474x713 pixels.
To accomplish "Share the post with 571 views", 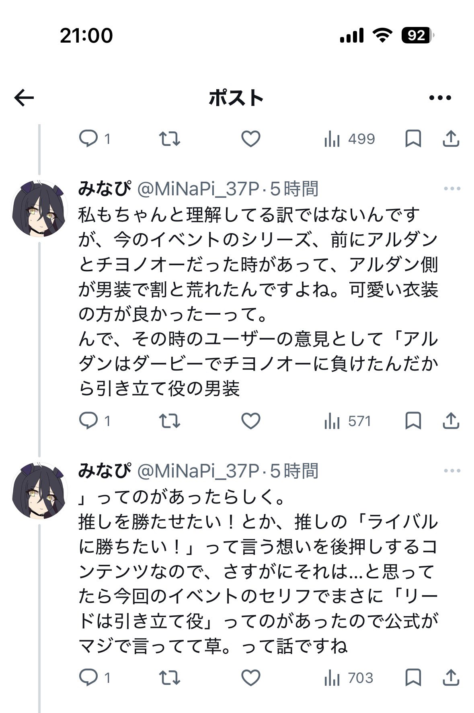I will pos(451,421).
